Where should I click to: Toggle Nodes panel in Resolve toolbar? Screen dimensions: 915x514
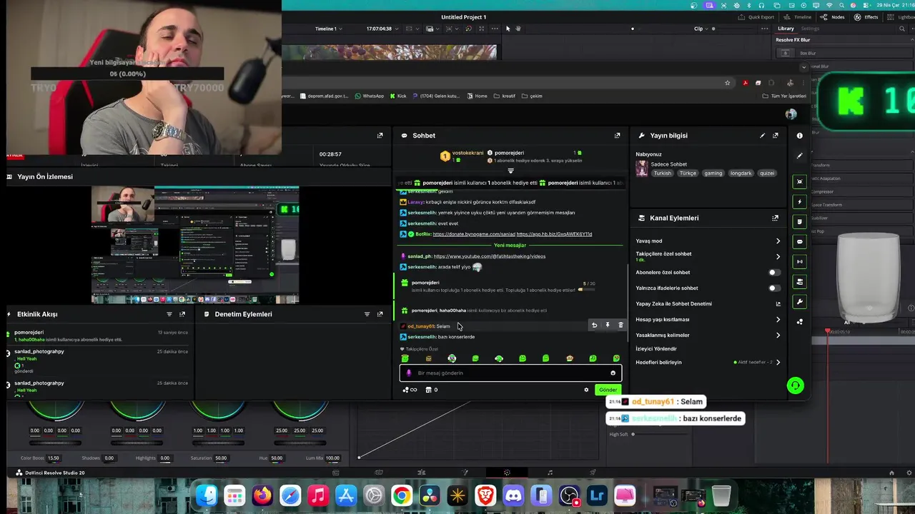(x=833, y=17)
